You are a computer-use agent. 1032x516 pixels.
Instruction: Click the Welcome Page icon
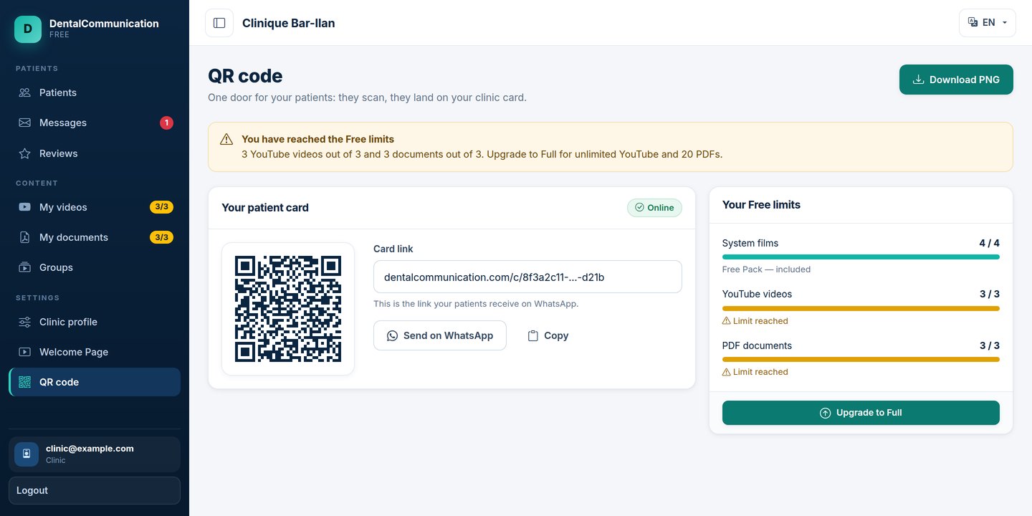tap(25, 352)
